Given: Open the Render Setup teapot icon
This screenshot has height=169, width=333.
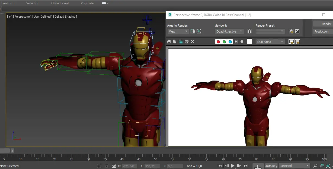Looking at the screenshot, I should pos(291,31).
